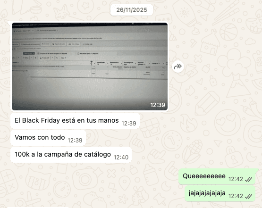Click the Más dropdown shown in the photo
Screen dimensions: 262x208
click(63, 58)
